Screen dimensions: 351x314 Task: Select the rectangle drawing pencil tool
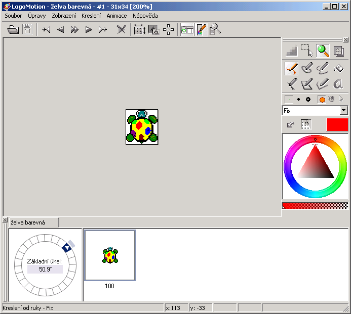pyautogui.click(x=307, y=84)
